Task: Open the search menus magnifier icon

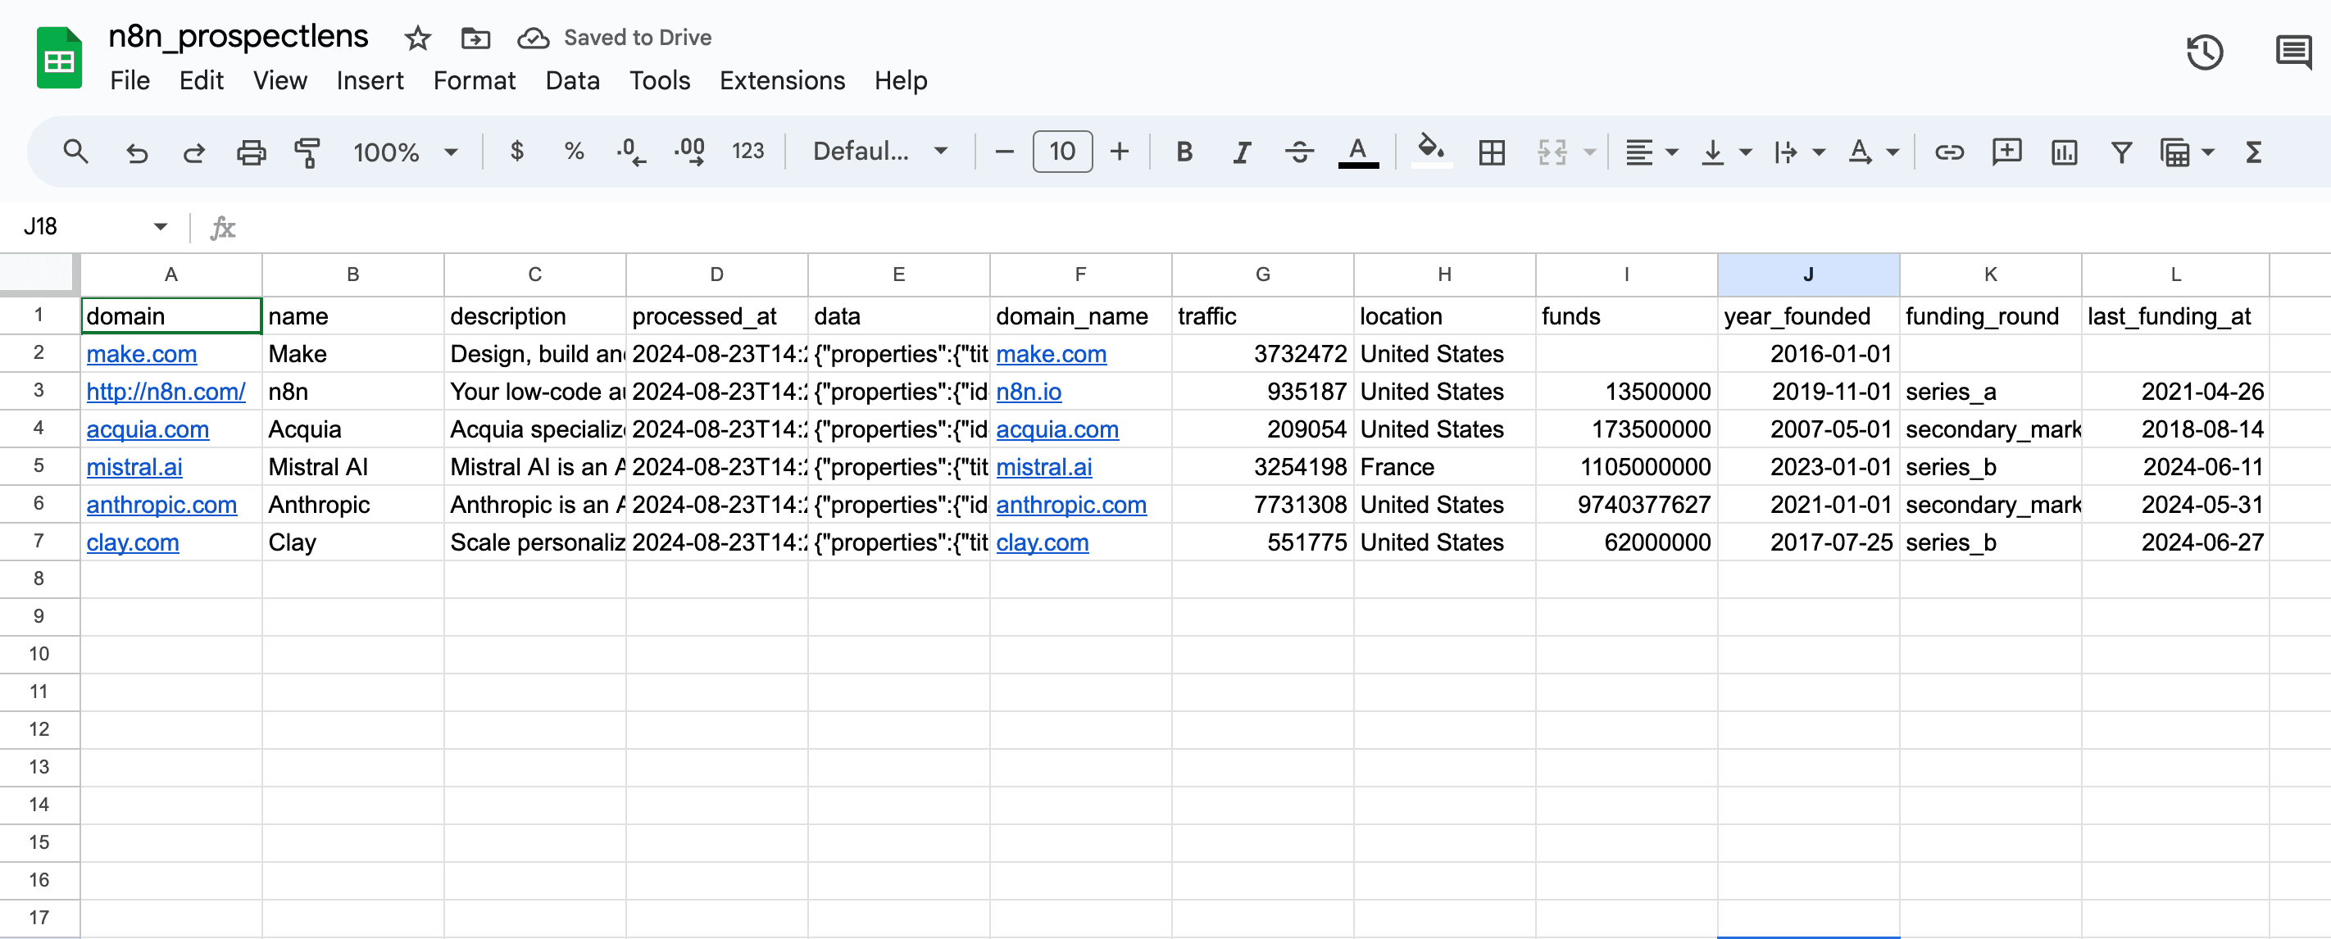Action: [x=76, y=152]
